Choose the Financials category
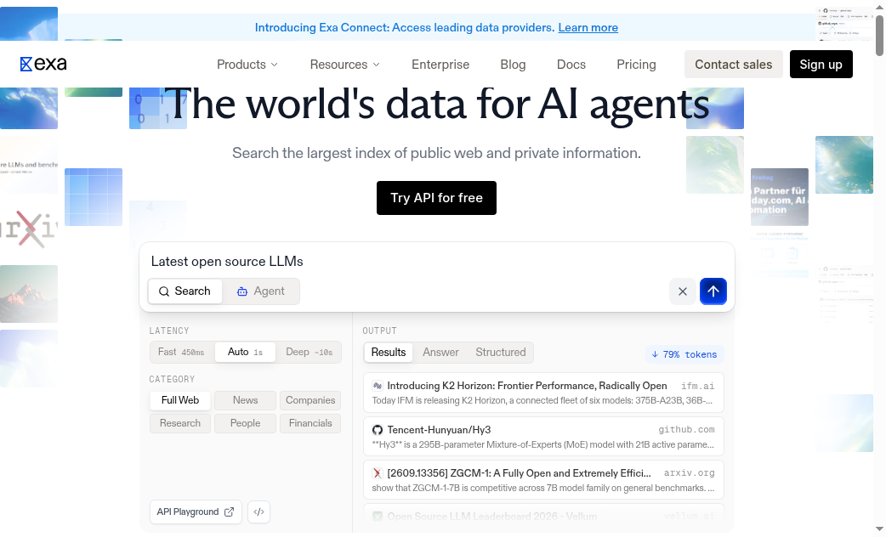The height and width of the screenshot is (537, 886). (310, 423)
